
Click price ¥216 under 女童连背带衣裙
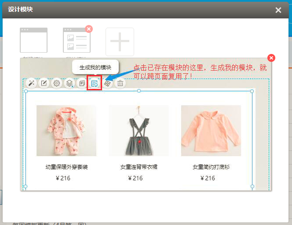pyautogui.click(x=135, y=178)
